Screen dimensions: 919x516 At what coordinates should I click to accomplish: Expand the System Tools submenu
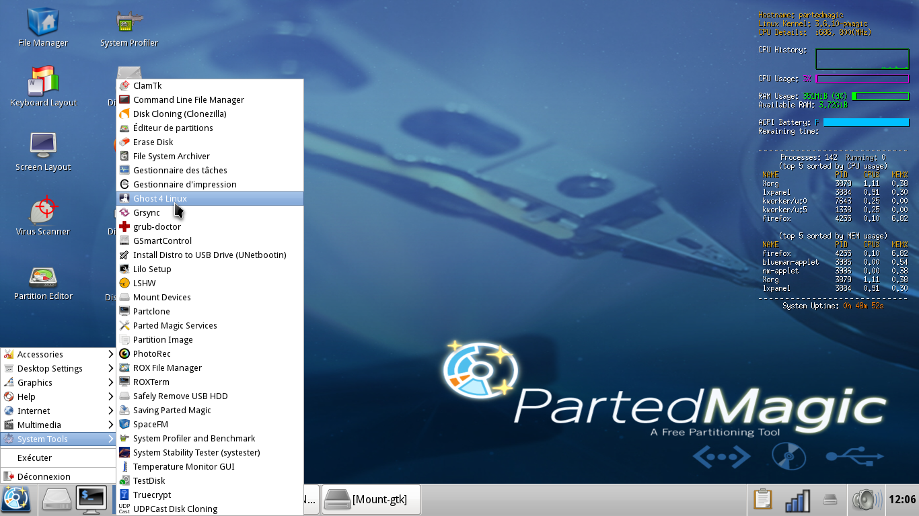58,439
